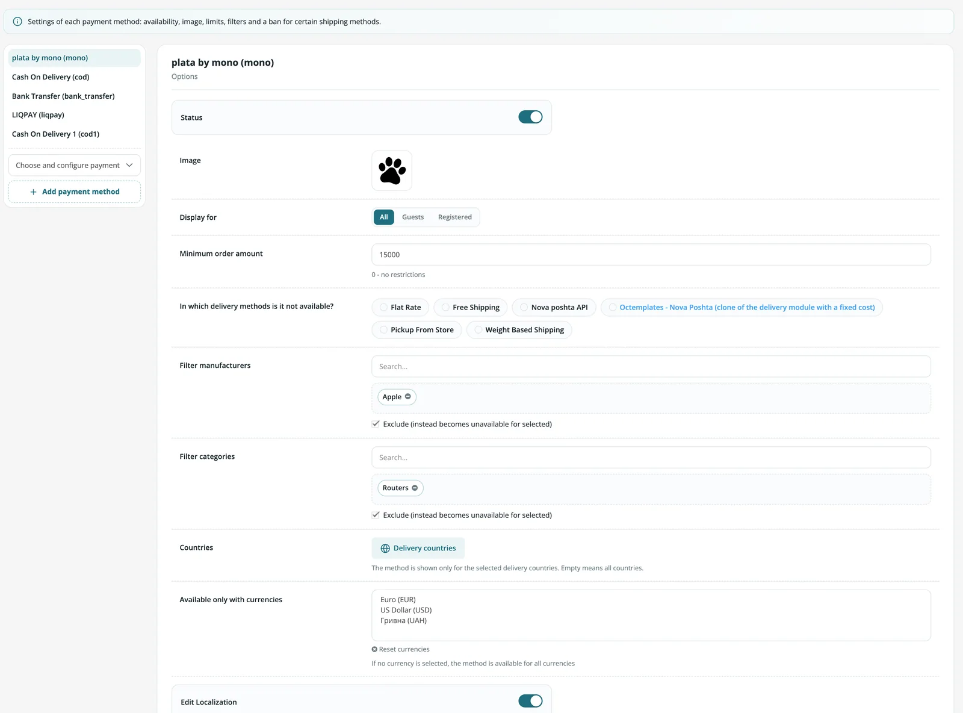The height and width of the screenshot is (713, 963).
Task: Toggle the Status switch
Action: (x=530, y=117)
